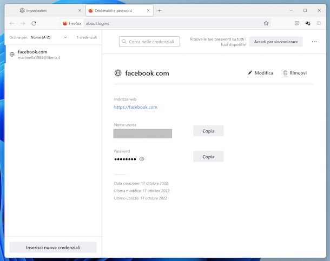Open the Firefox hamburger menu
The image size is (330, 261).
(319, 23)
